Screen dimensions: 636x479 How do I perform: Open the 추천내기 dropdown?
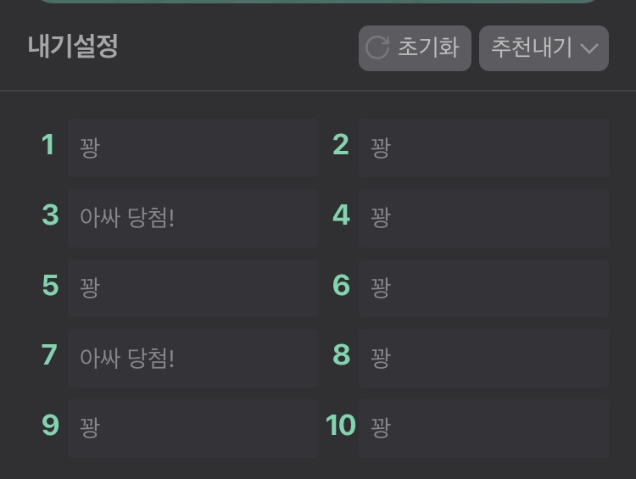pos(543,47)
